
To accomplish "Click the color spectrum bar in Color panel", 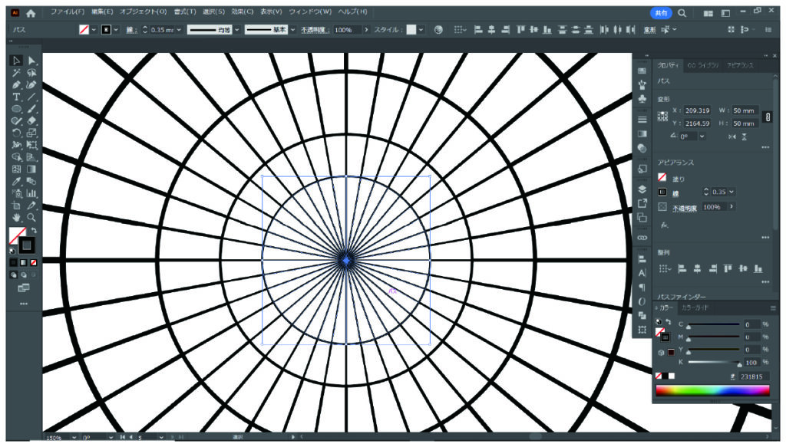I will 712,390.
